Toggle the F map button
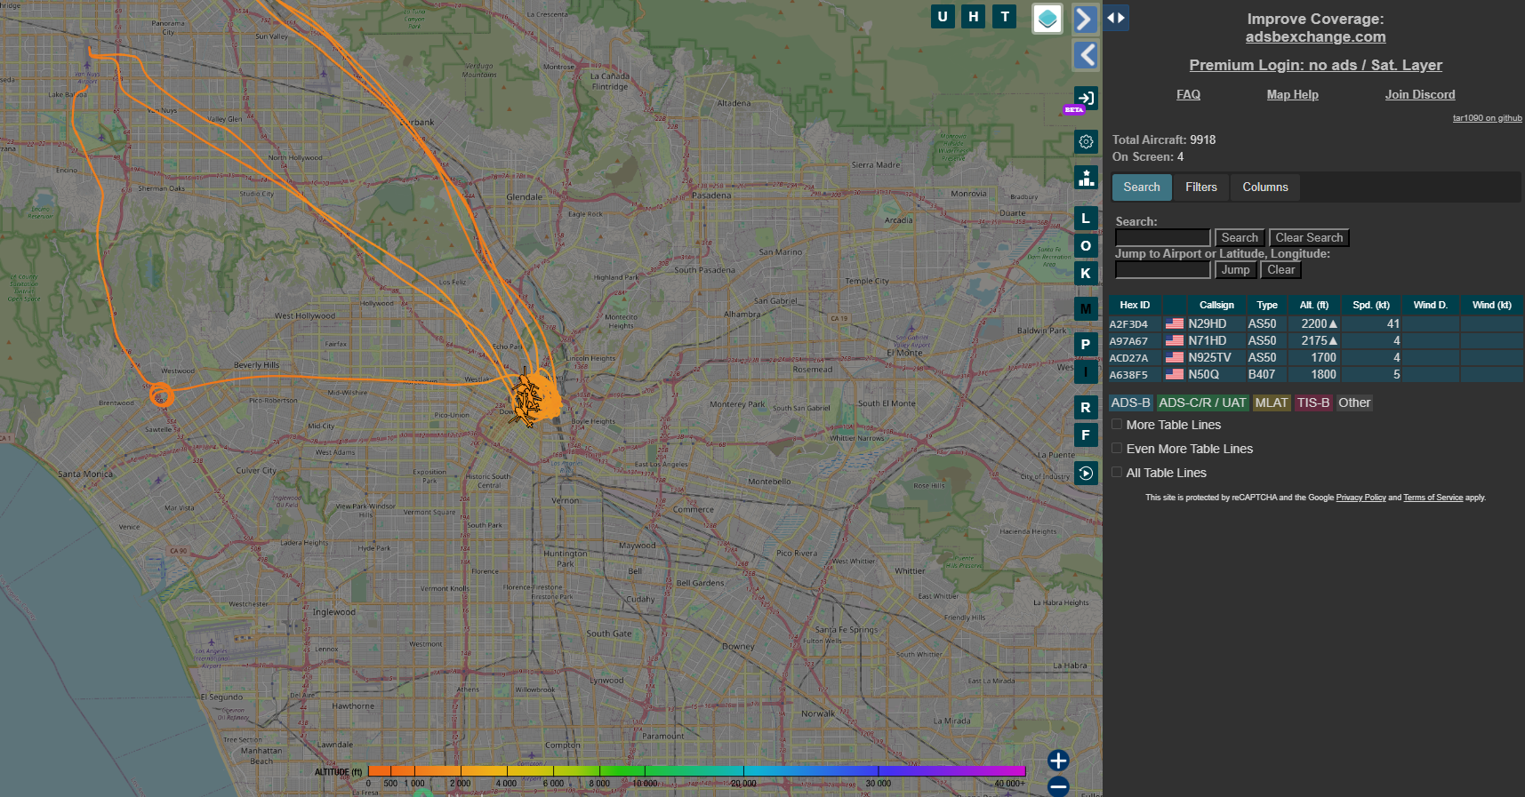The height and width of the screenshot is (797, 1525). coord(1086,435)
